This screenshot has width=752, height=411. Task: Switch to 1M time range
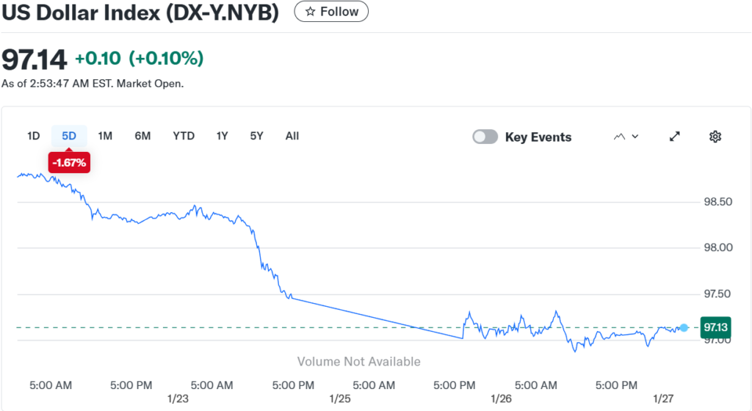point(105,136)
